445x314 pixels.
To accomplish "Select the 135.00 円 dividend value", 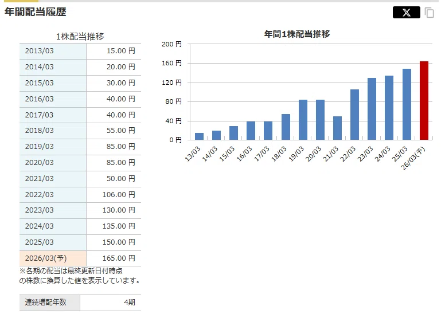I will [x=119, y=226].
